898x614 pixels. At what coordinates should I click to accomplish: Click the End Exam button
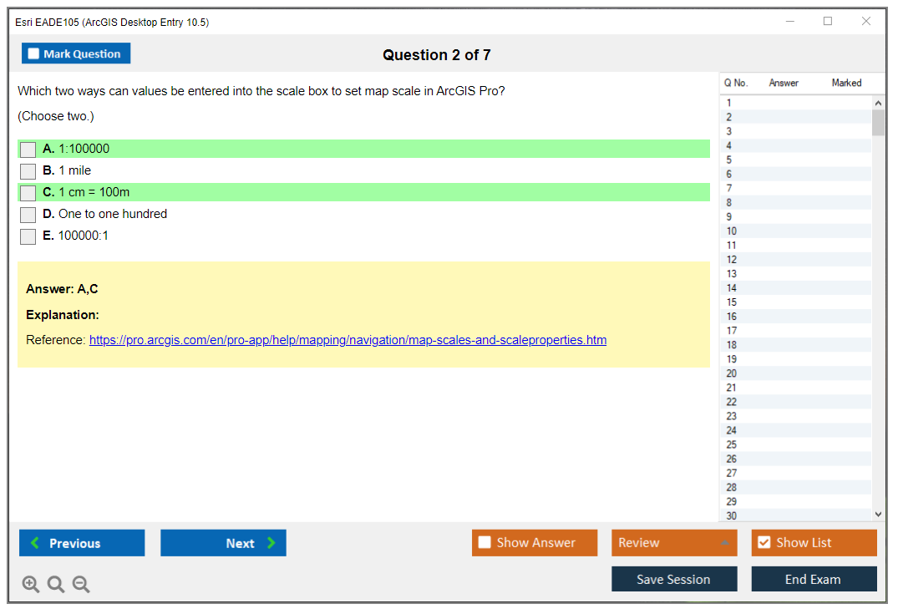[814, 579]
